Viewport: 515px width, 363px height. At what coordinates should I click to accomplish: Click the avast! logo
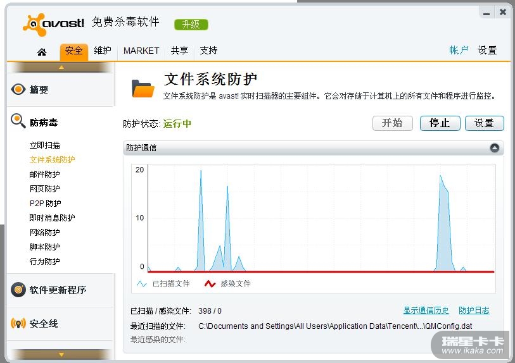(53, 24)
